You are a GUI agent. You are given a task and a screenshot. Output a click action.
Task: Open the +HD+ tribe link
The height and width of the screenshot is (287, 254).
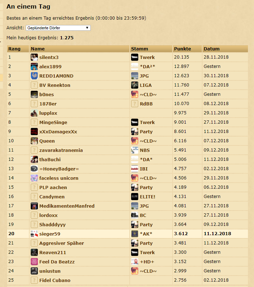pos(147,262)
